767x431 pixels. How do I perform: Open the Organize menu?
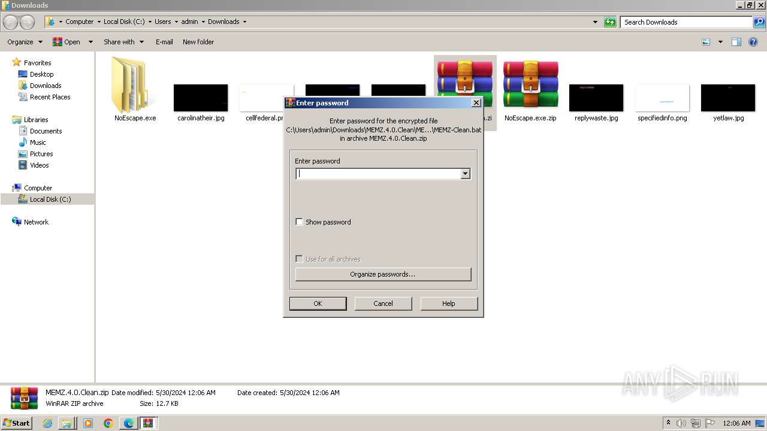pyautogui.click(x=25, y=42)
